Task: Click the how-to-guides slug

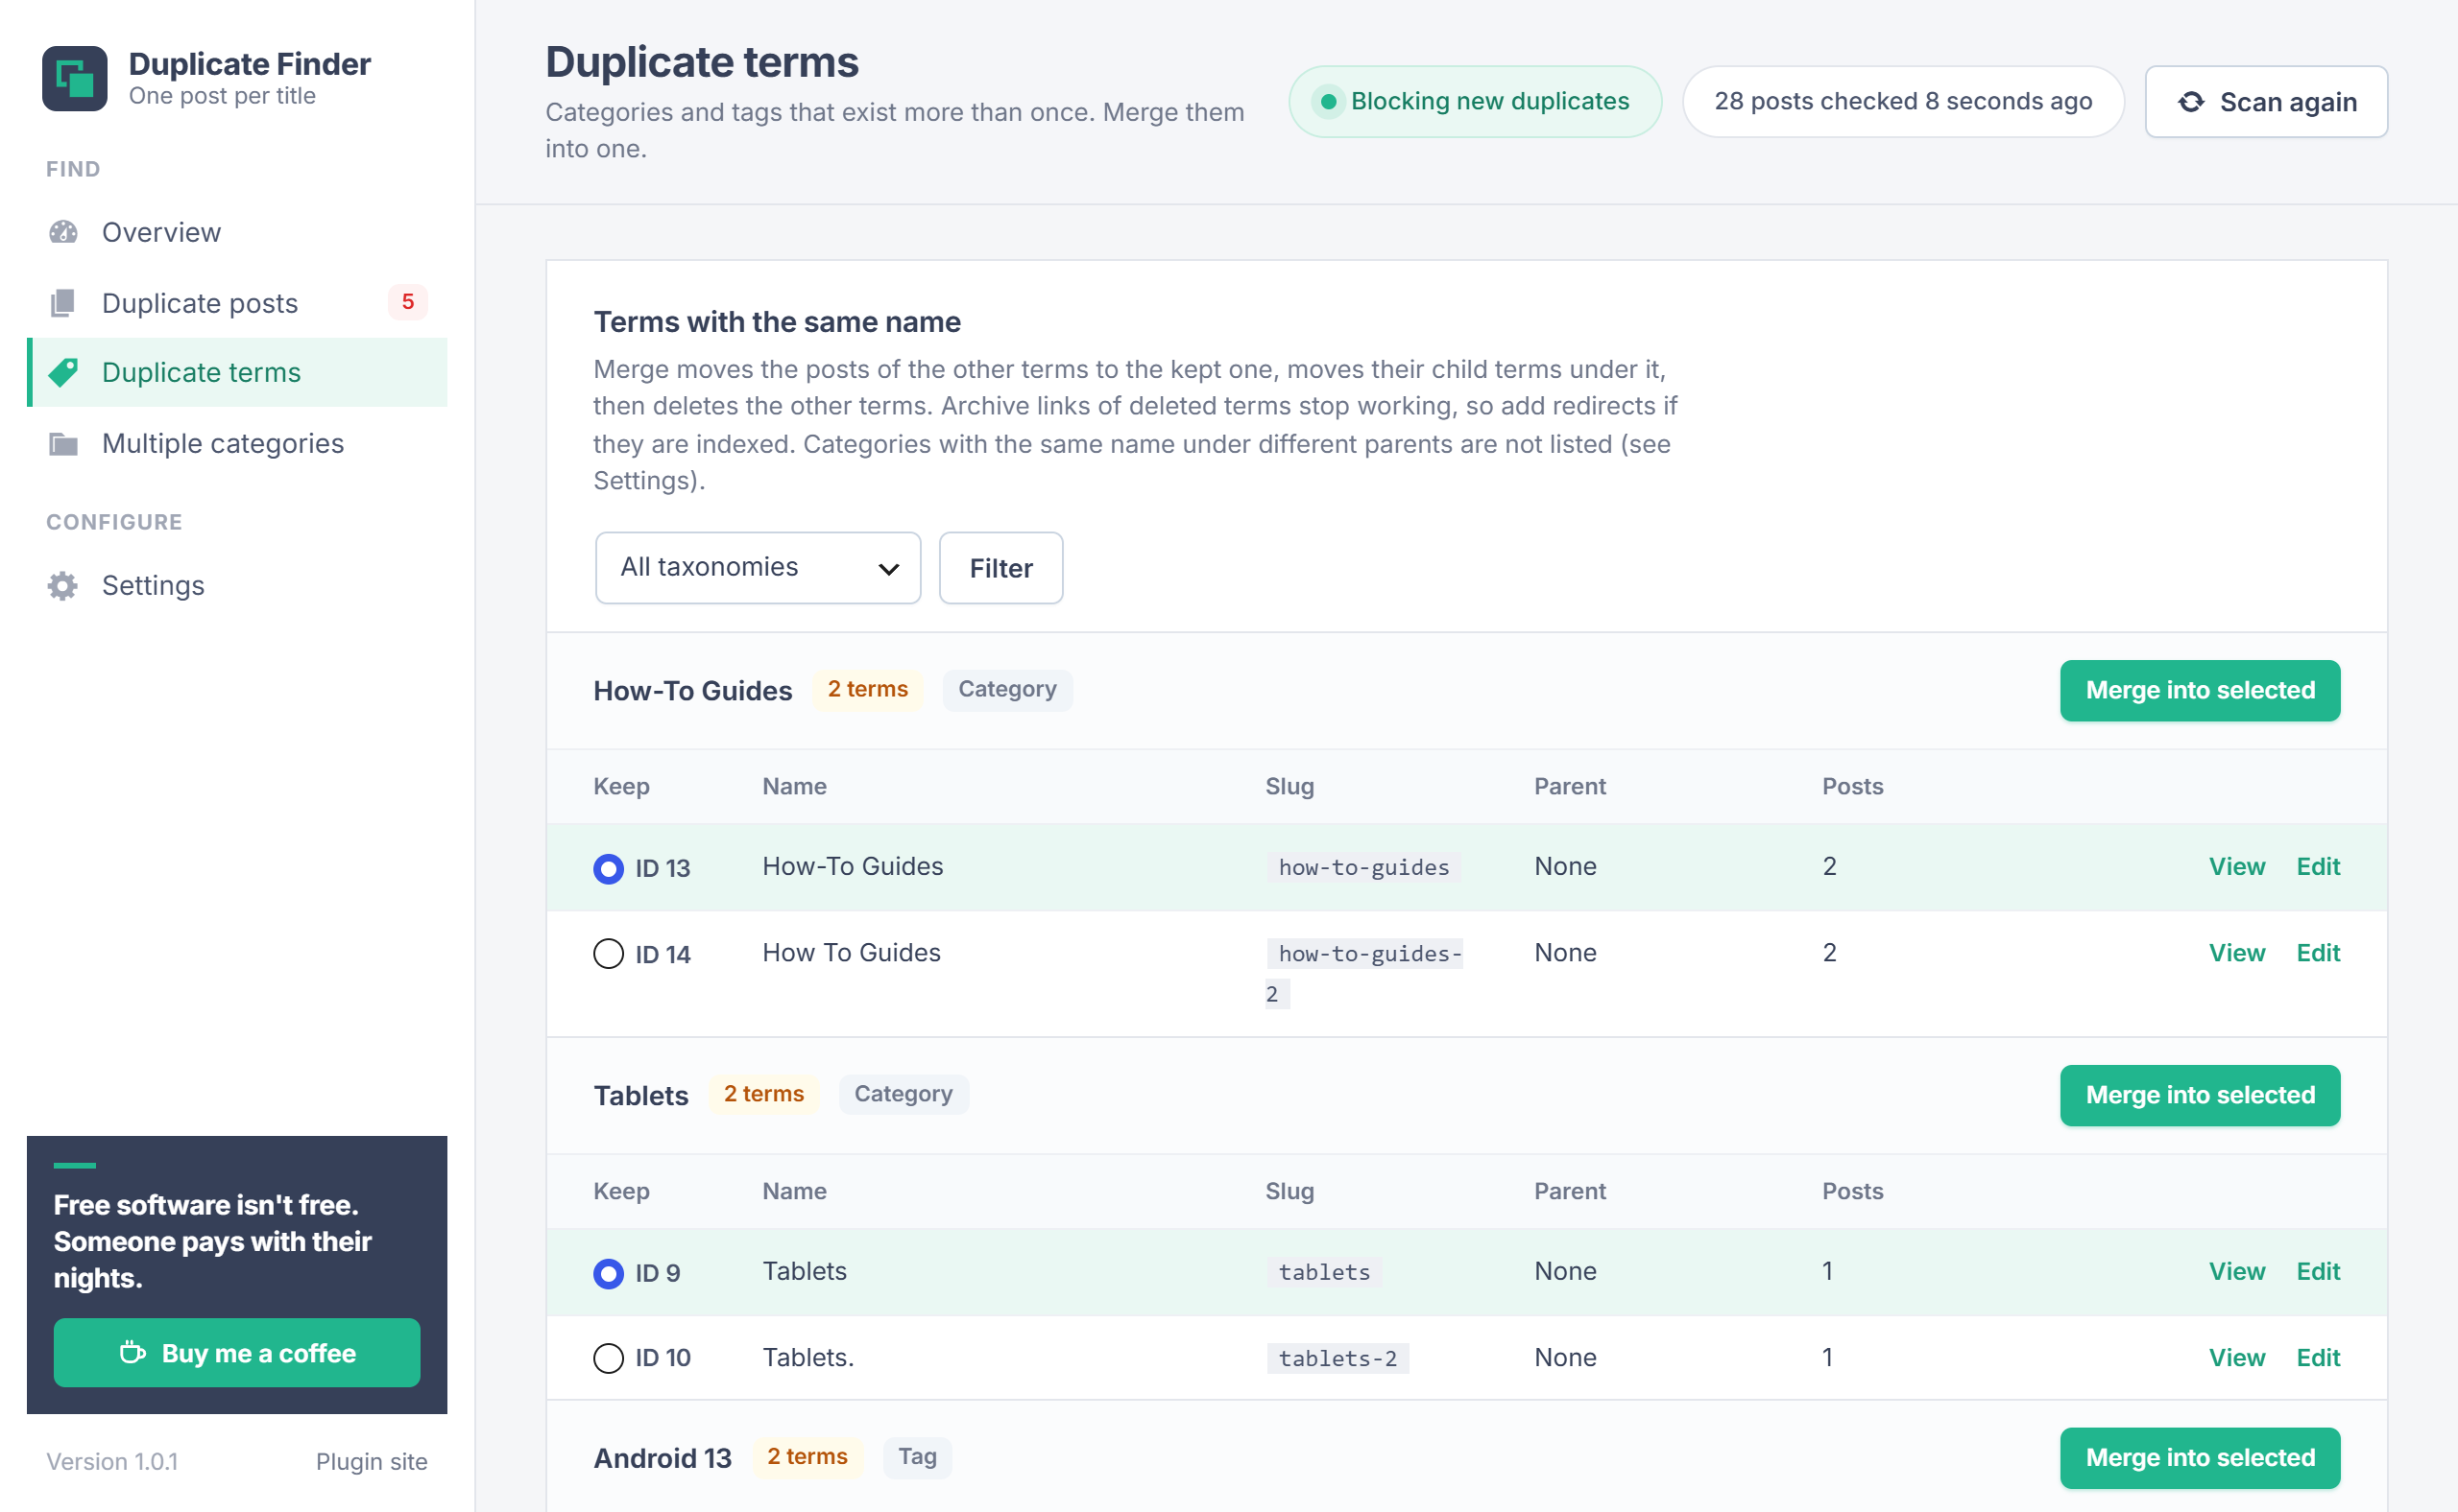Action: [x=1363, y=867]
